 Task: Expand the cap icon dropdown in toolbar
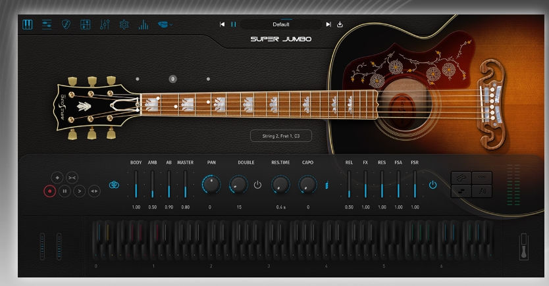[165, 24]
